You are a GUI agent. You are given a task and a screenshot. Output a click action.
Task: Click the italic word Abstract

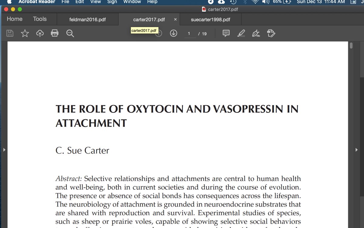[69, 179]
